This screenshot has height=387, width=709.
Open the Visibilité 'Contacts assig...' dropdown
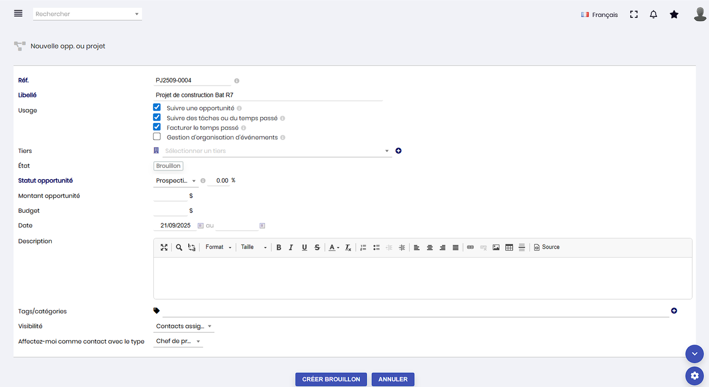pos(183,326)
